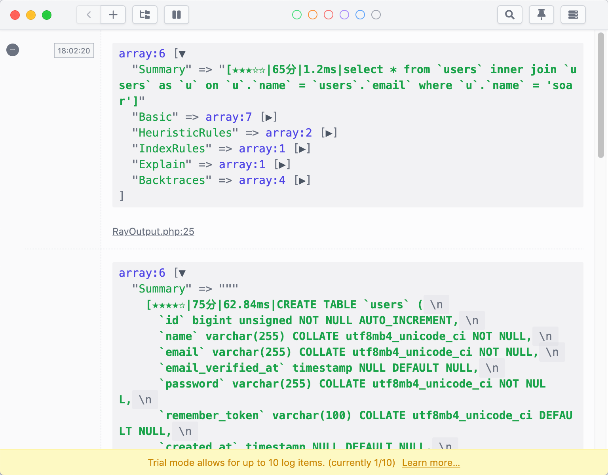
Task: Expand the "IndexRules" array:1 entry
Action: point(302,149)
